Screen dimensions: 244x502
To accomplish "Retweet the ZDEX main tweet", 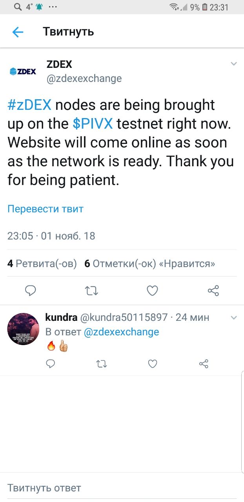I will point(91,291).
